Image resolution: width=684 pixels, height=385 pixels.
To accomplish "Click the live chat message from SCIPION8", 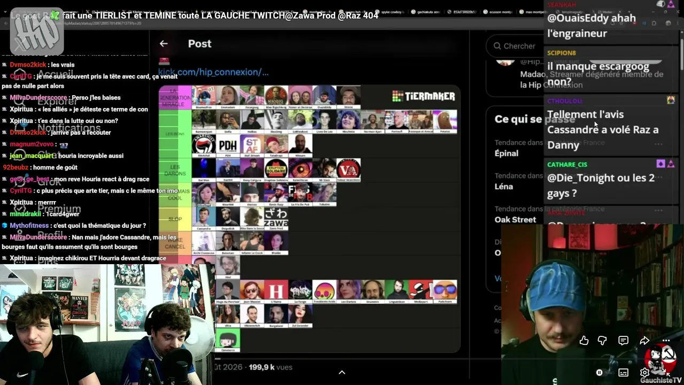I will [611, 67].
